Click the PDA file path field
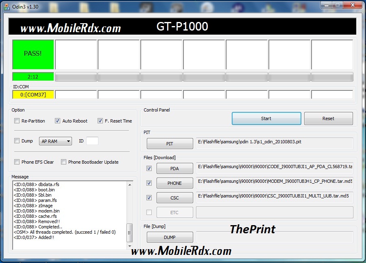The height and width of the screenshot is (263, 366). pos(274,168)
